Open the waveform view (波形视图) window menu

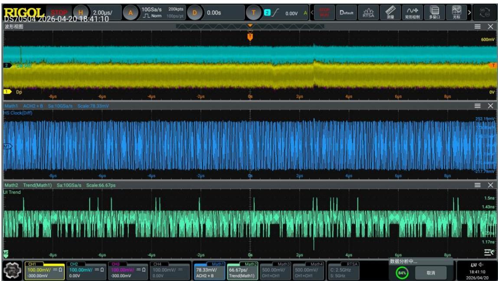tap(477, 27)
